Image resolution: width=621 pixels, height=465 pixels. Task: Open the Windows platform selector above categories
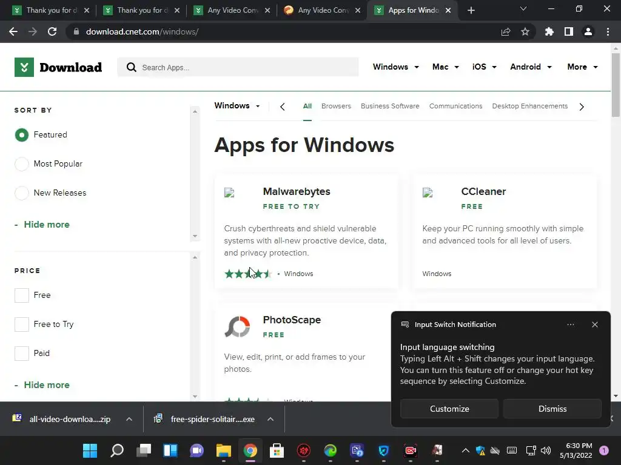[x=237, y=105]
